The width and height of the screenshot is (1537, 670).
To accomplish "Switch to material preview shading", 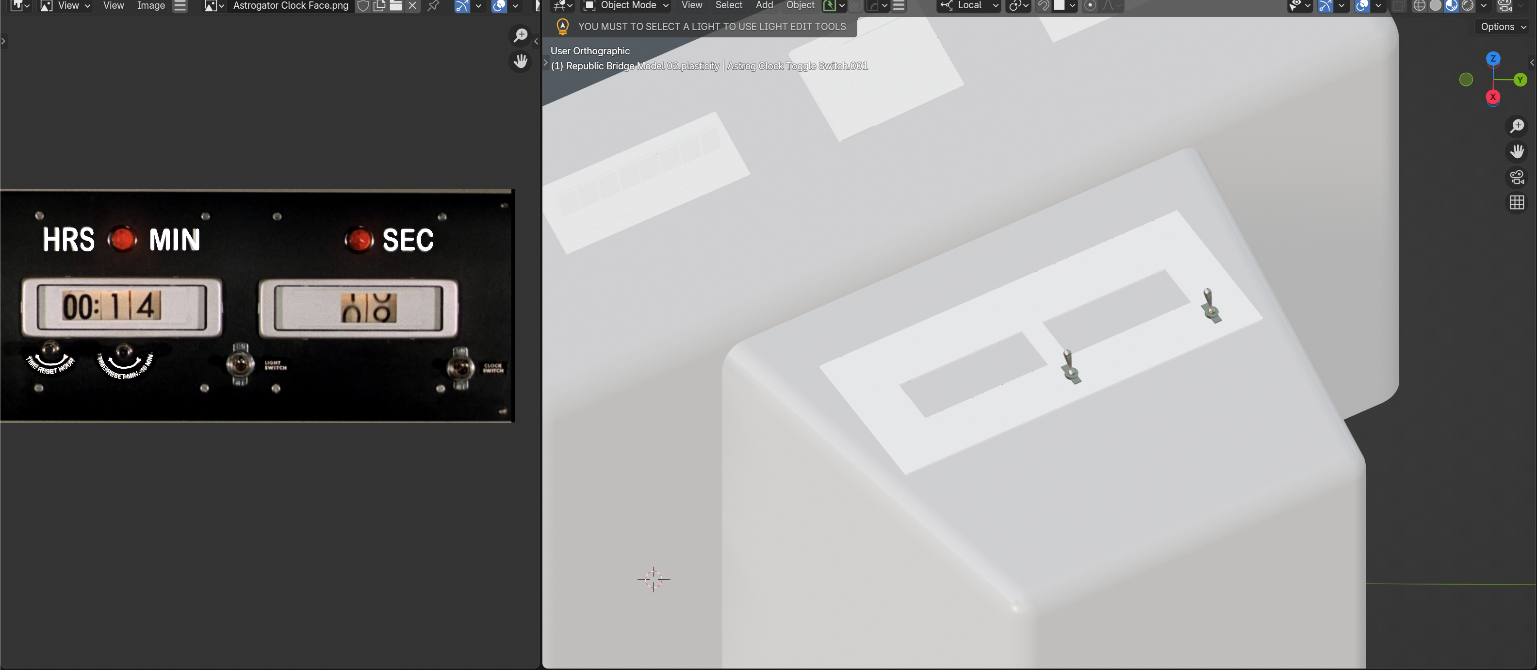I will coord(1451,5).
